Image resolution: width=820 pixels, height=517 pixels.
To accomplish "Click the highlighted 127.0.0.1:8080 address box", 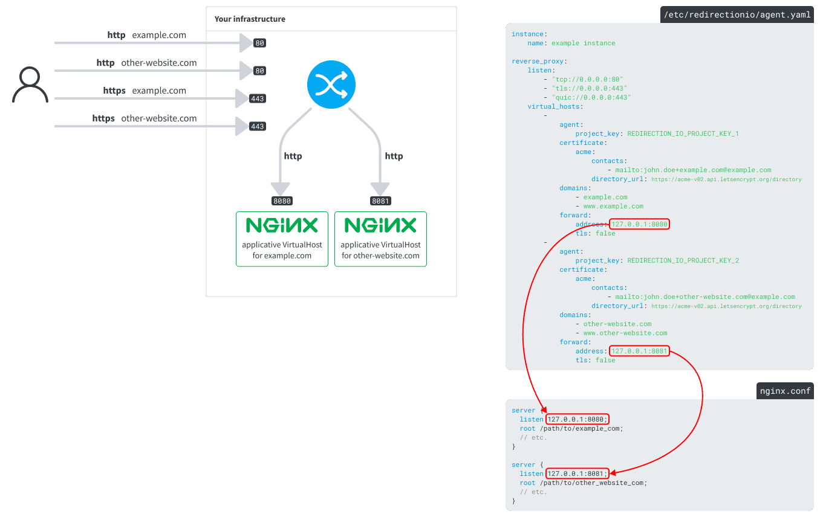I will click(x=640, y=224).
